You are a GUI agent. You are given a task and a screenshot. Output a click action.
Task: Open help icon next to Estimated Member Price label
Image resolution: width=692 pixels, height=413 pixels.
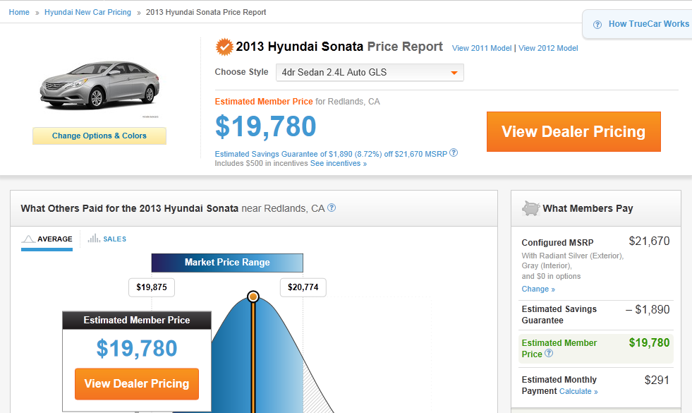[549, 354]
